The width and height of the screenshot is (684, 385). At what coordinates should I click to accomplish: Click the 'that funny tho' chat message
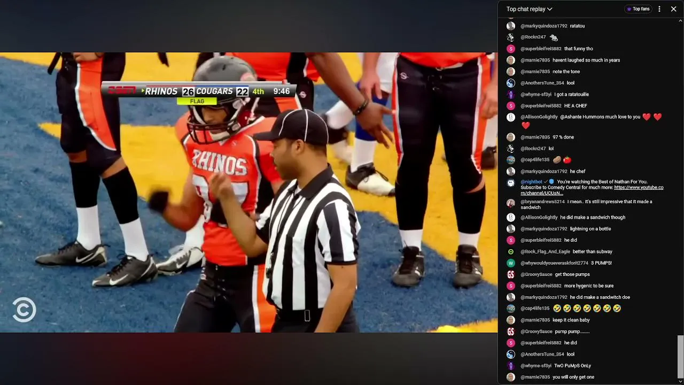579,49
